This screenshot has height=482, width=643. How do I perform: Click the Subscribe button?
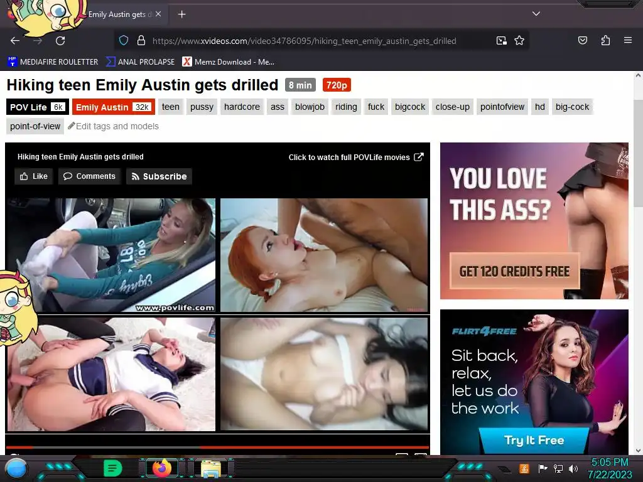coord(159,176)
